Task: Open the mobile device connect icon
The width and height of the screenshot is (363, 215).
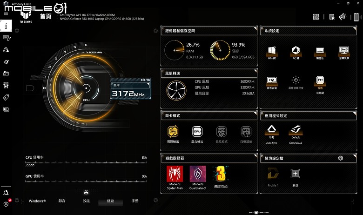Action: [356, 17]
